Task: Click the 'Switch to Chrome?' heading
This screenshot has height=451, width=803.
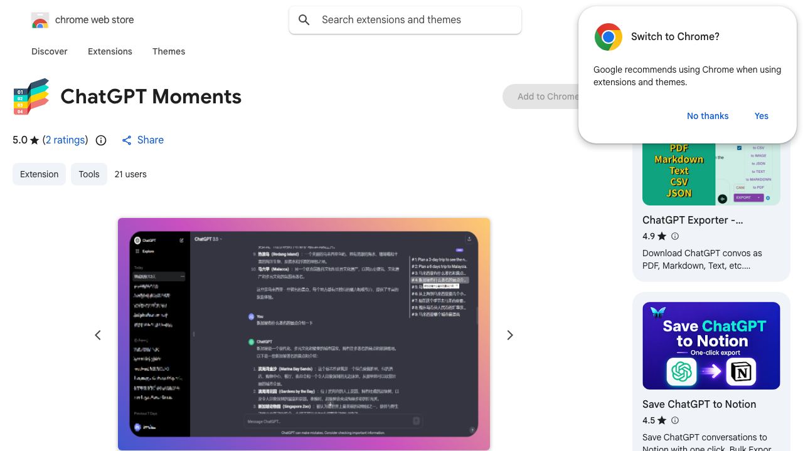Action: pos(675,37)
